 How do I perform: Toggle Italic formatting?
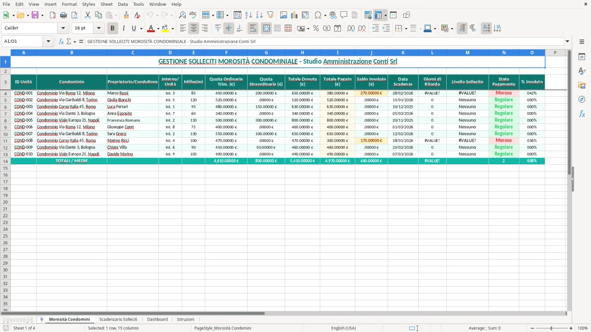point(123,29)
